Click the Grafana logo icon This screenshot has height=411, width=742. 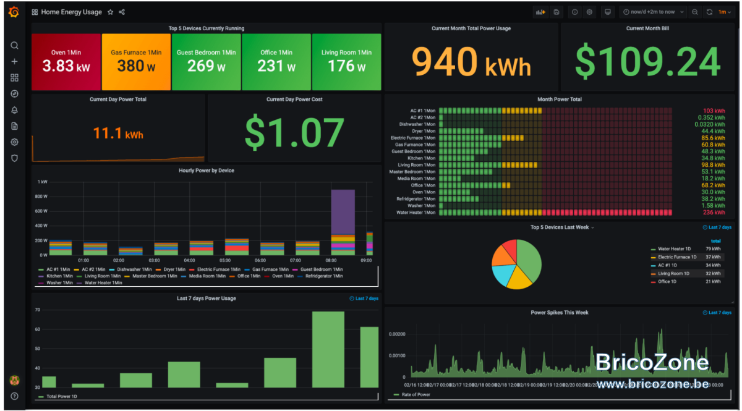click(14, 12)
